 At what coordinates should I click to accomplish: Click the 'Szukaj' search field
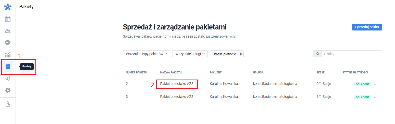(x=352, y=54)
